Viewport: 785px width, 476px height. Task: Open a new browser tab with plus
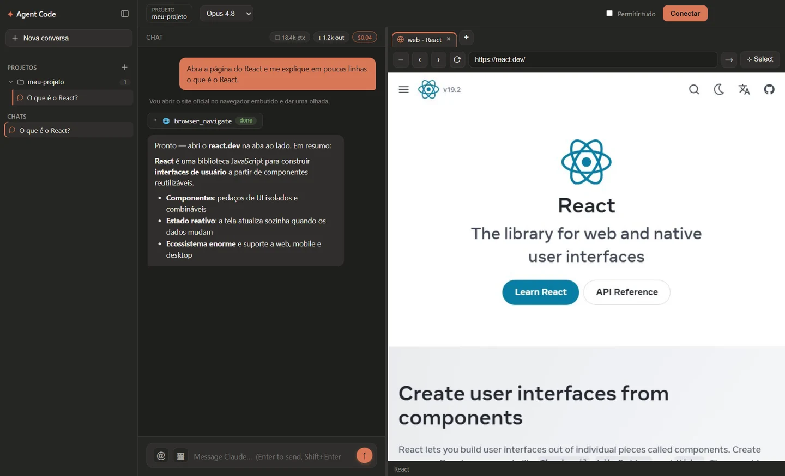(466, 37)
